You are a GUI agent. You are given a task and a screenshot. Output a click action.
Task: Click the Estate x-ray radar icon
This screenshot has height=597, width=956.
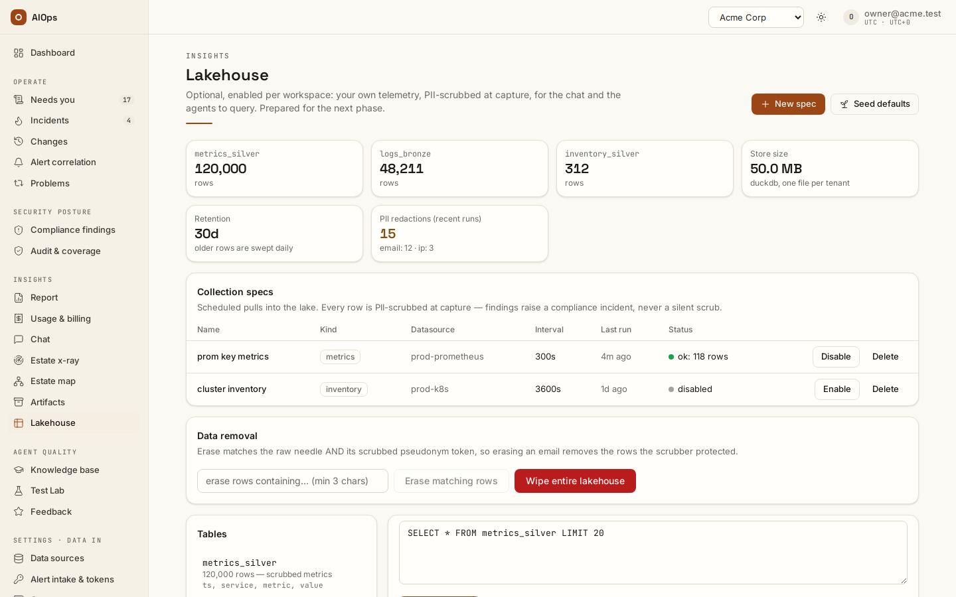point(19,361)
